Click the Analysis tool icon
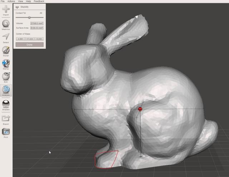Image resolution: width=229 pixels, height=177 pixels. point(6,90)
